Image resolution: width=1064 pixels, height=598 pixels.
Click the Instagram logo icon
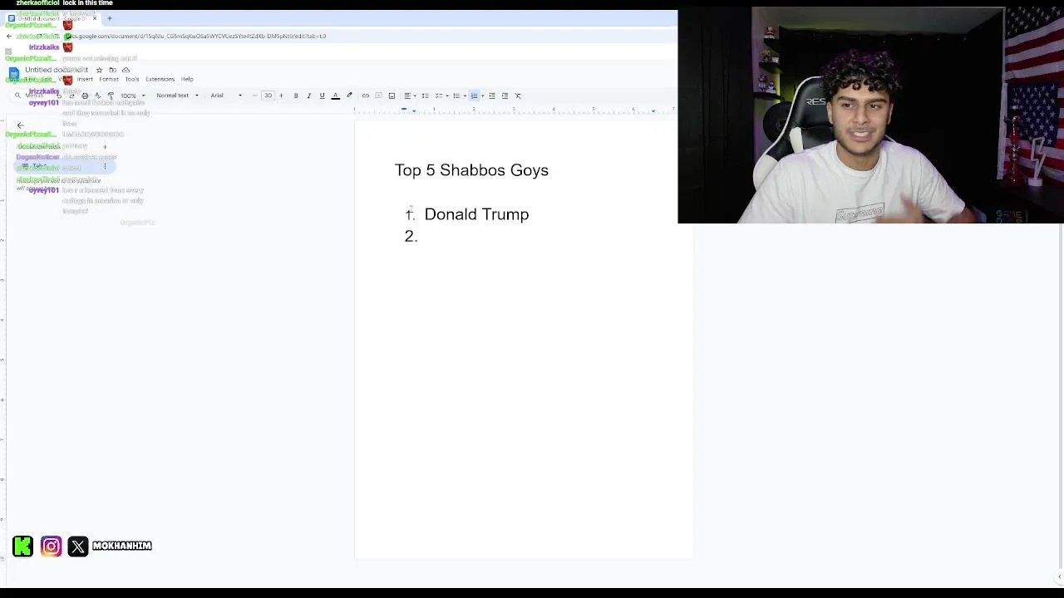click(51, 546)
